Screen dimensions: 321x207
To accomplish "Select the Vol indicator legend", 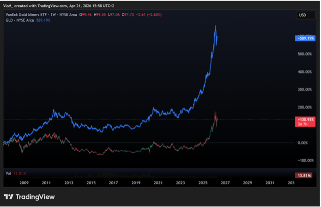I will point(8,173).
